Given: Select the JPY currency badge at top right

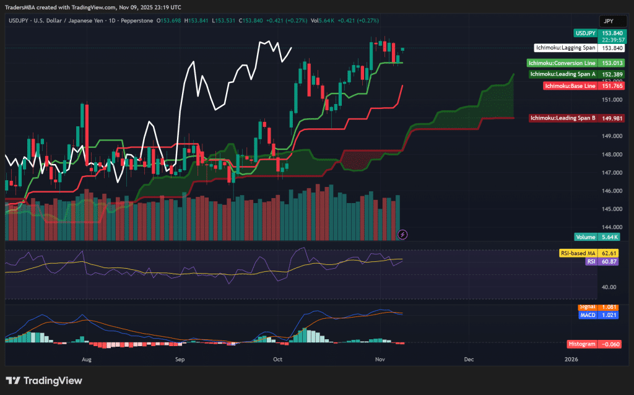Looking at the screenshot, I should tap(612, 20).
